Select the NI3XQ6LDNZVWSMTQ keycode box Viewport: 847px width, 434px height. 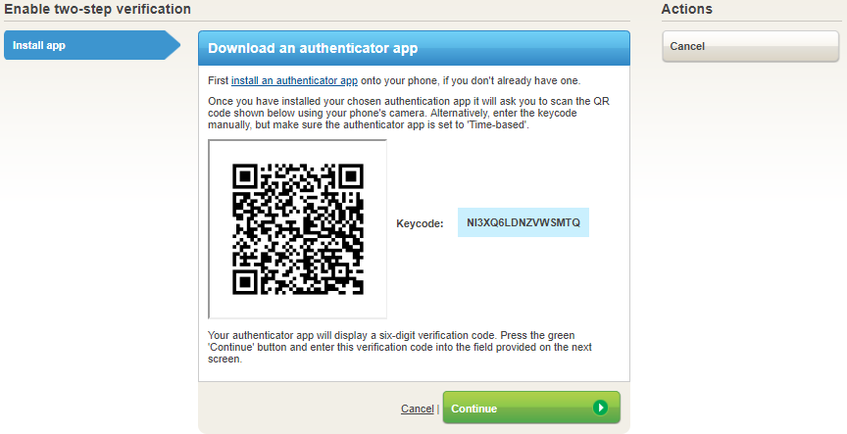pos(523,222)
